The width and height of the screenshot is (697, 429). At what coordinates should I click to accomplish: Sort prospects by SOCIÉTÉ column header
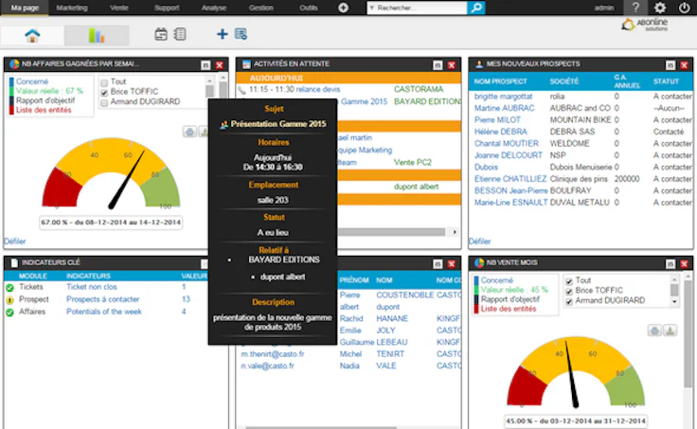564,81
